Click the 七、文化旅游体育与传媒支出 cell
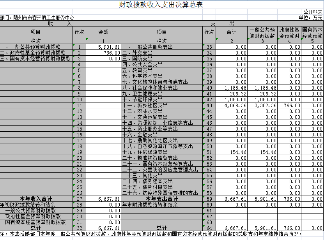Image resolution: width=324 pixels, height=240 pixels. pyautogui.click(x=162, y=82)
